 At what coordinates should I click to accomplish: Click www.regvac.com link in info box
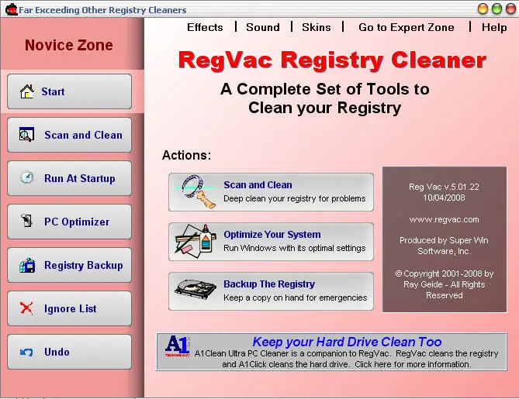(444, 219)
